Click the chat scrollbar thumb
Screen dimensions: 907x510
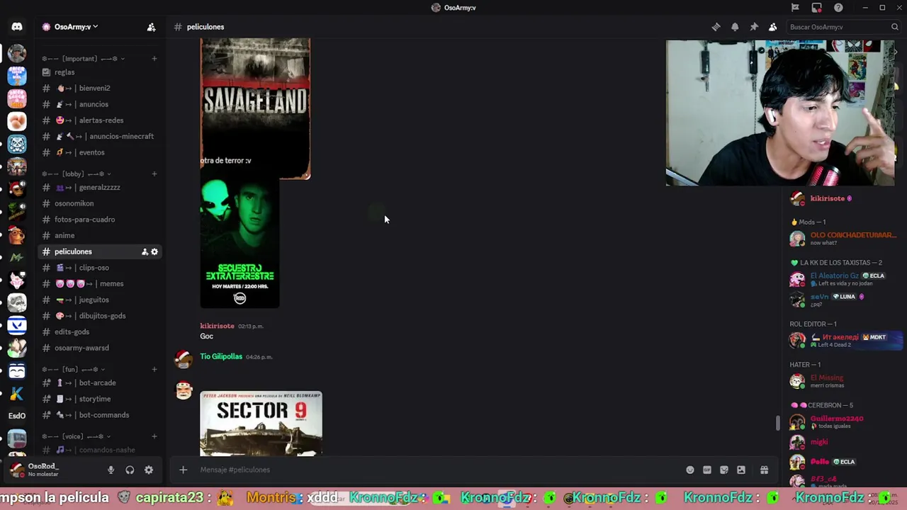pyautogui.click(x=777, y=423)
